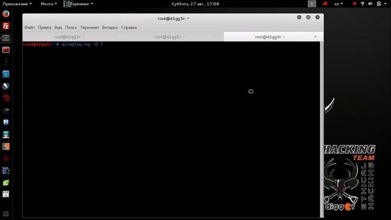Open the dark red globe dock icon

[5, 98]
